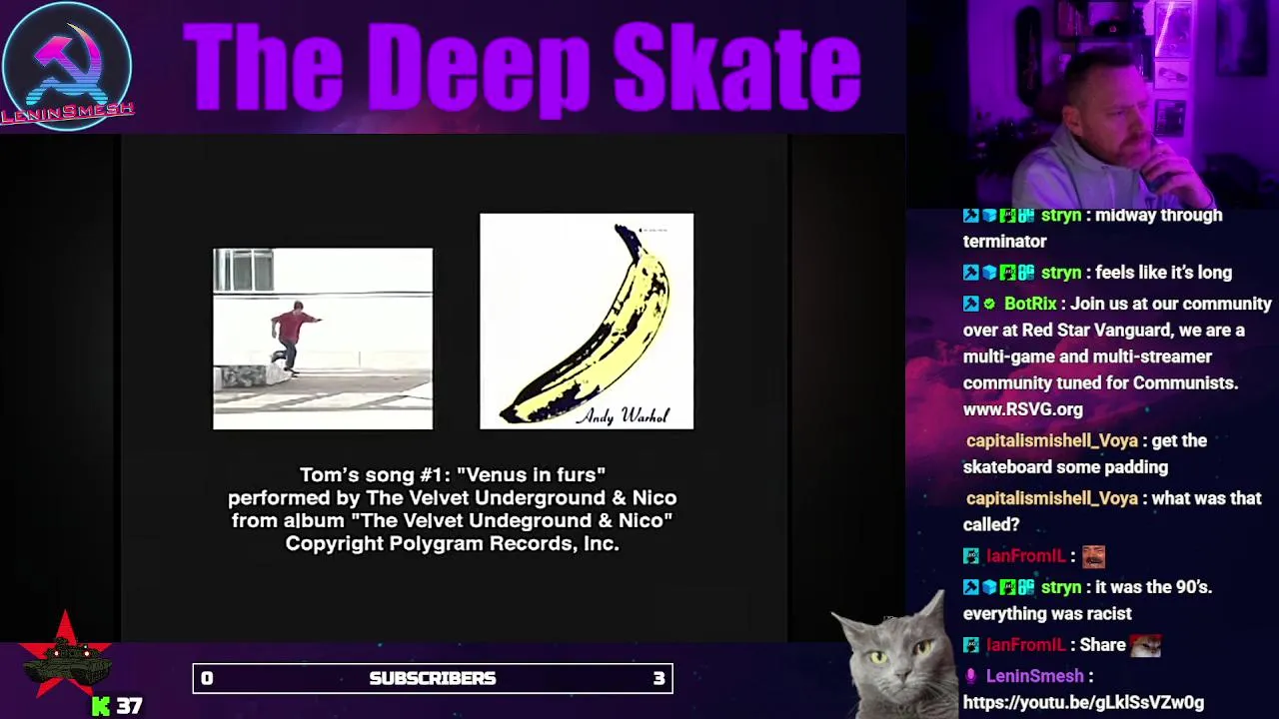Click the Andy Warhol banana album cover
The width and height of the screenshot is (1279, 719).
tap(587, 321)
